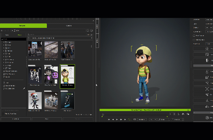
Task: Switch to the Custom tab
Action: coord(69,26)
